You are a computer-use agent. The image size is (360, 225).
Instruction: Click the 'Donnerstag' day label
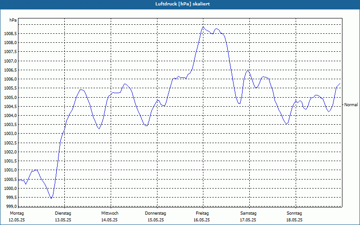coord(155,213)
